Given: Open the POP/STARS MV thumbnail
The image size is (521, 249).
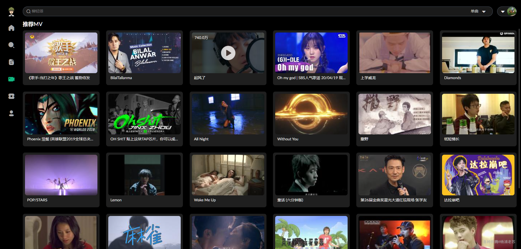Looking at the screenshot, I should point(61,175).
